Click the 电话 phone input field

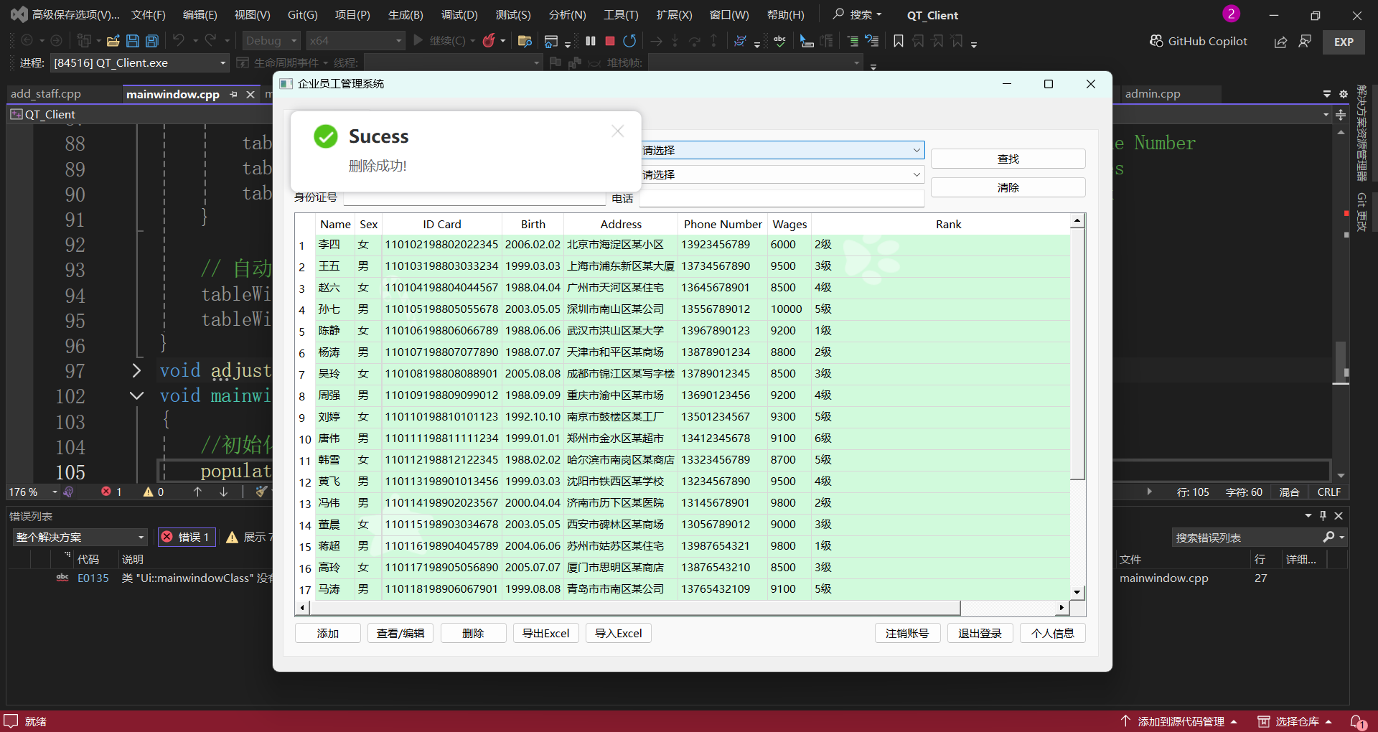point(781,198)
